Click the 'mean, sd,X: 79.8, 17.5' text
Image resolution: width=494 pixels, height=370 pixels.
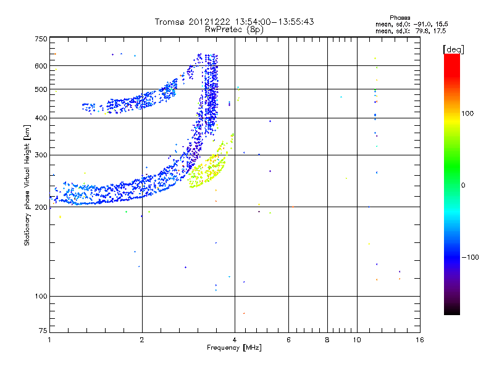coord(411,31)
